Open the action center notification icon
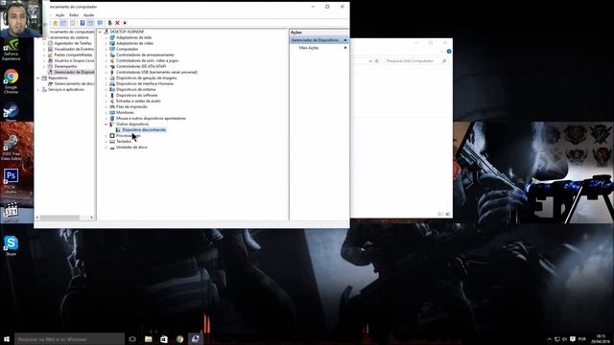The height and width of the screenshot is (345, 614). click(x=573, y=339)
